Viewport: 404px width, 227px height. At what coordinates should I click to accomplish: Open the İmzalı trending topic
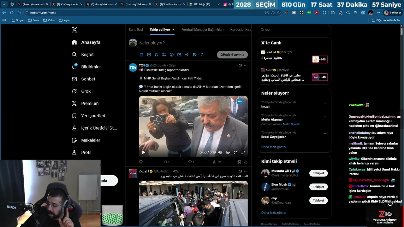(266, 107)
